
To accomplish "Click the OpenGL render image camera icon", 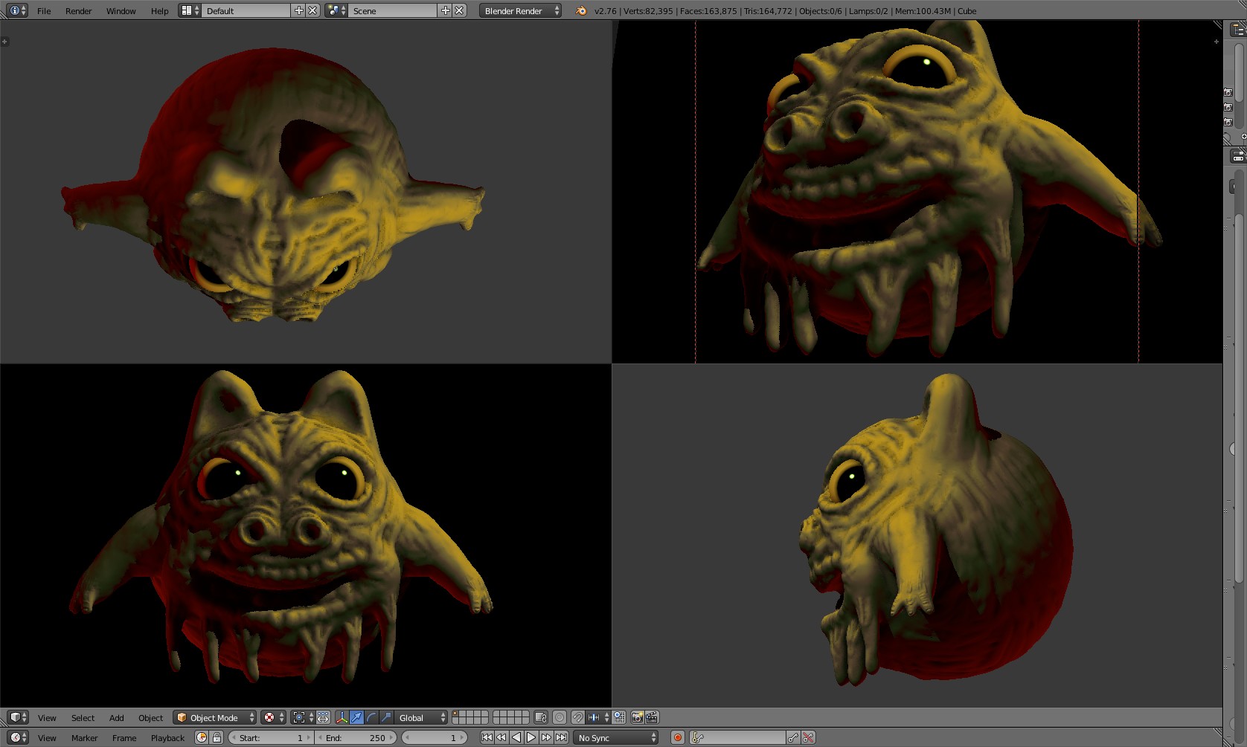I will [x=637, y=717].
